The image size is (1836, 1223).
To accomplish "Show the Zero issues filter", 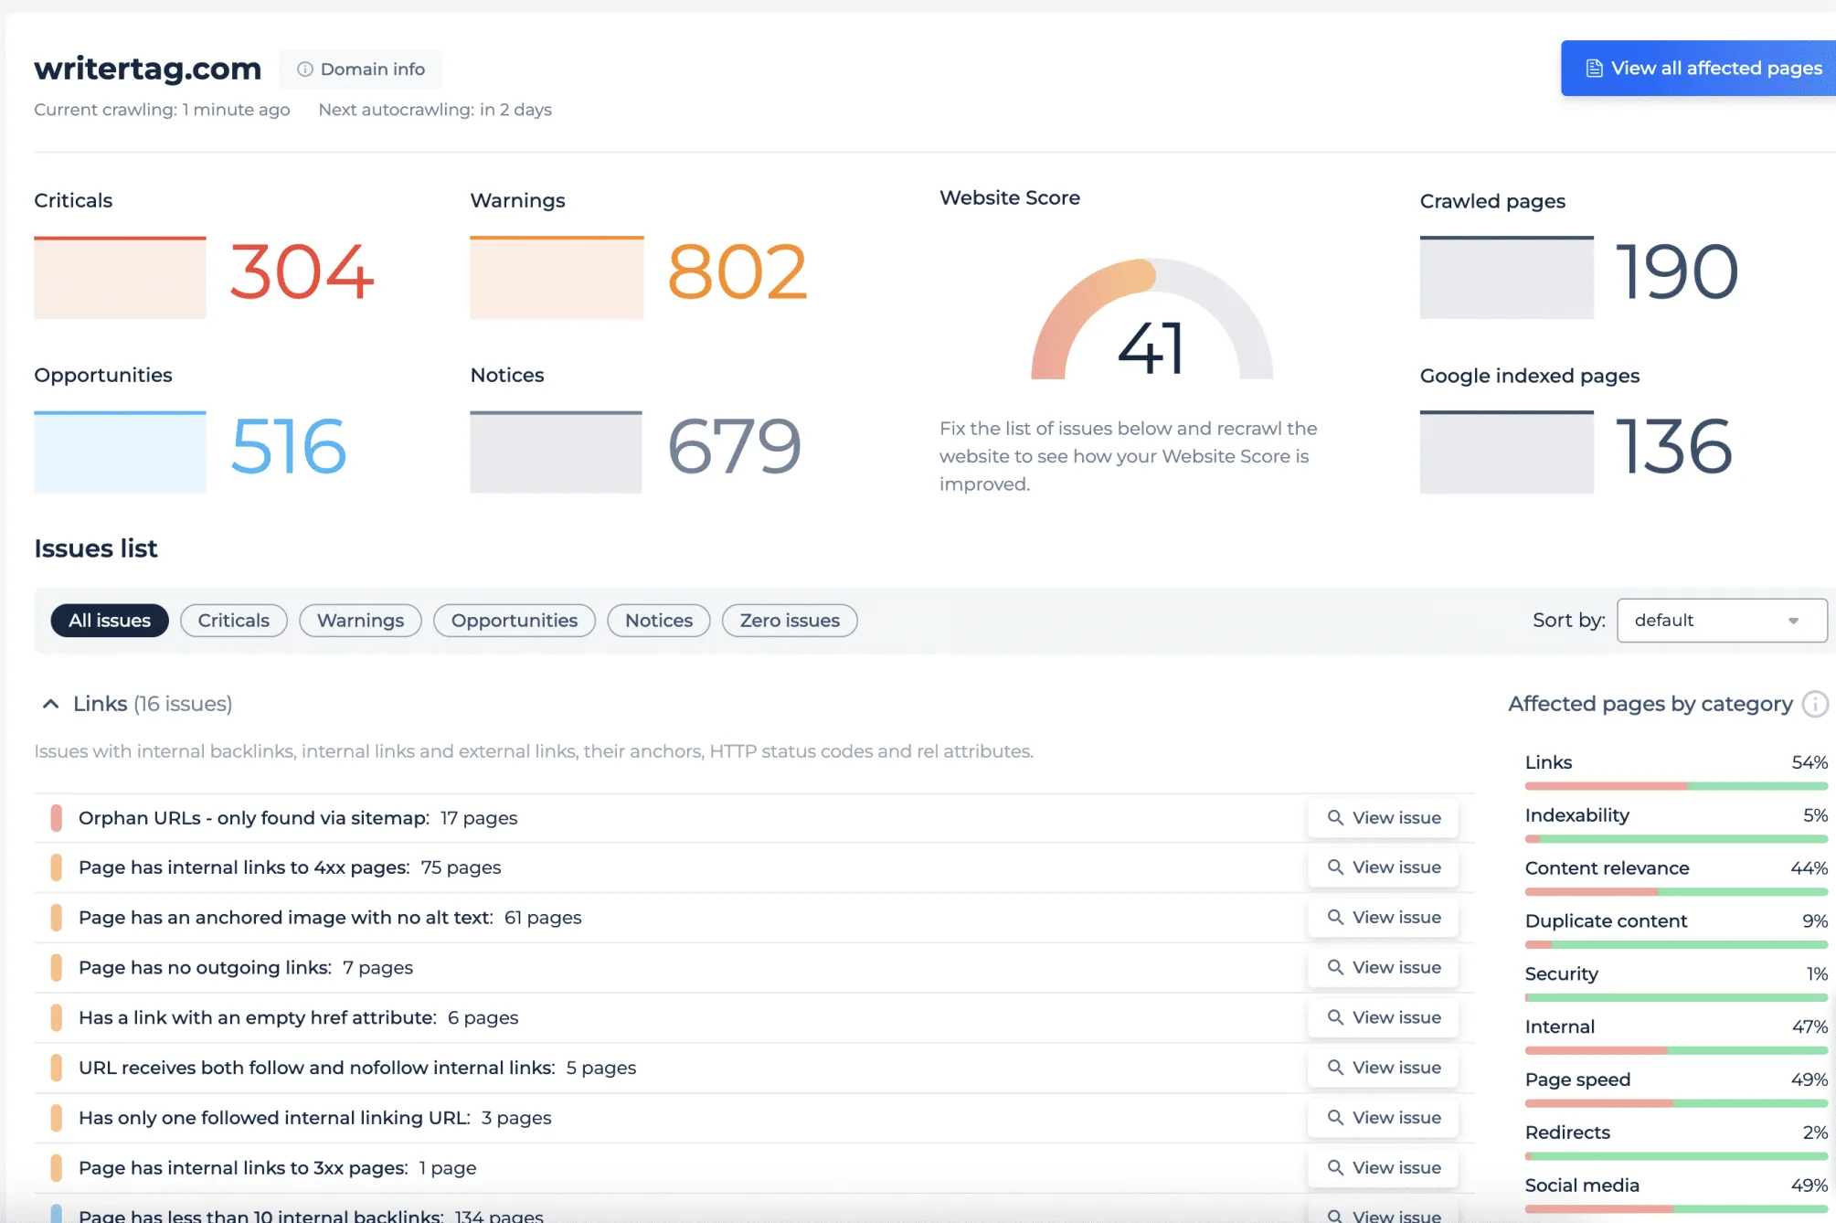I will pos(790,621).
